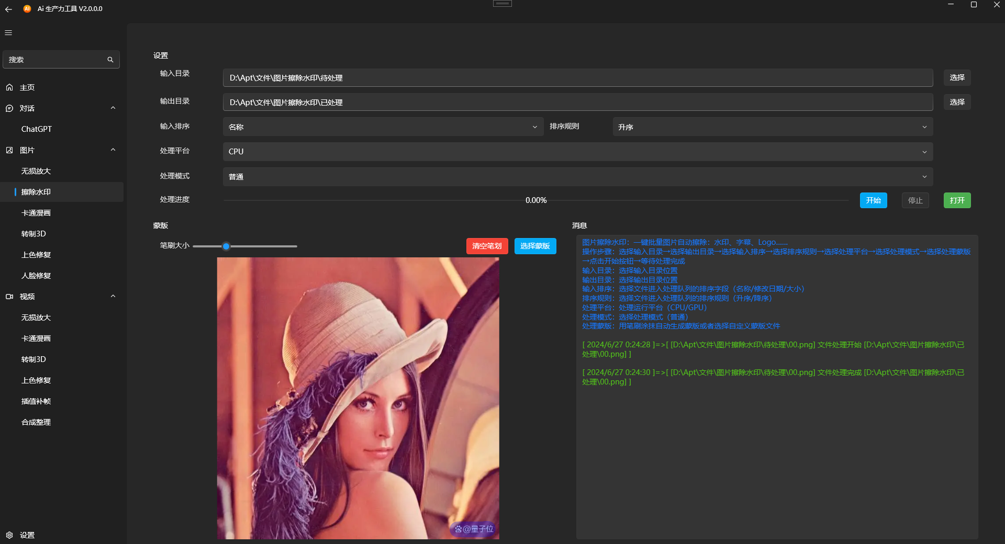Image resolution: width=1005 pixels, height=544 pixels.
Task: Click 选择 button for 输入目录
Action: tap(957, 77)
